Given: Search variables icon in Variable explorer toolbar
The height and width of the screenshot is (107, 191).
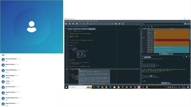Looking at the screenshot, I should [x=155, y=26].
